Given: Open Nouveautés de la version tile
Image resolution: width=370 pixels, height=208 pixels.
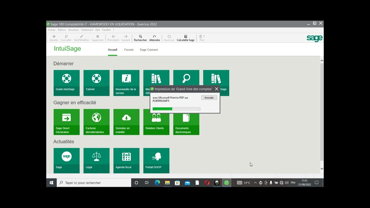Looking at the screenshot, I should 126,83.
